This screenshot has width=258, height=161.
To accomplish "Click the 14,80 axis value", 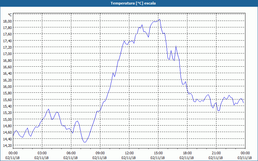I will pyautogui.click(x=7, y=126).
